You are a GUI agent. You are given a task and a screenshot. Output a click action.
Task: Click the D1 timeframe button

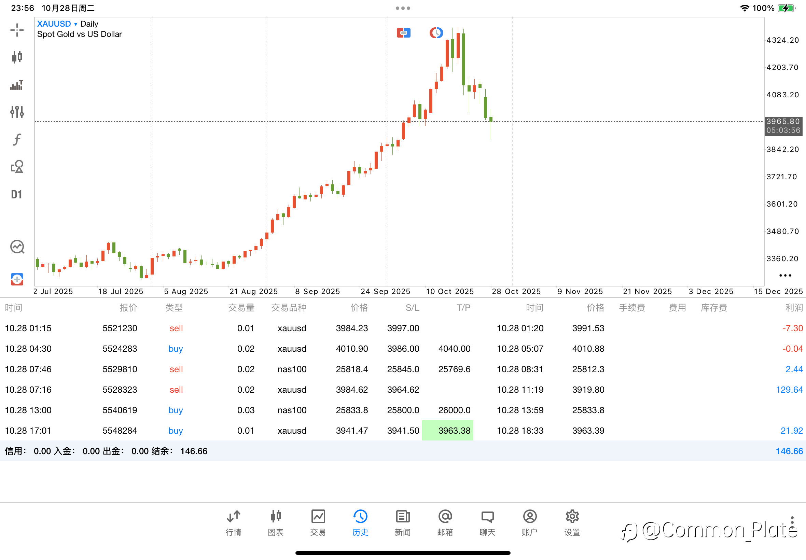coord(17,194)
